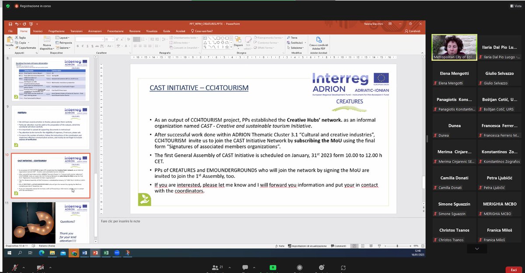
Task: Click the Zoom record button
Action: (300, 268)
